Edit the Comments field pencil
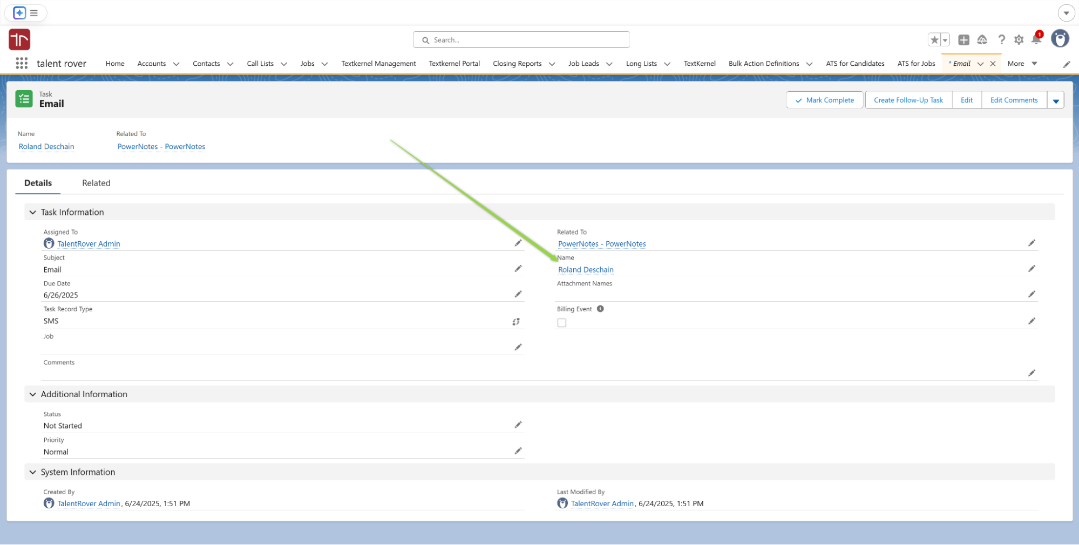 click(x=1032, y=373)
